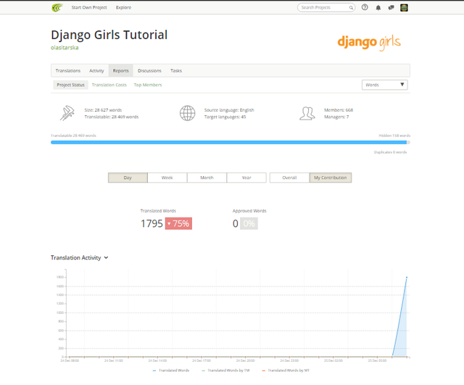Select the Month period toggle
464x385 pixels.
[x=207, y=178]
